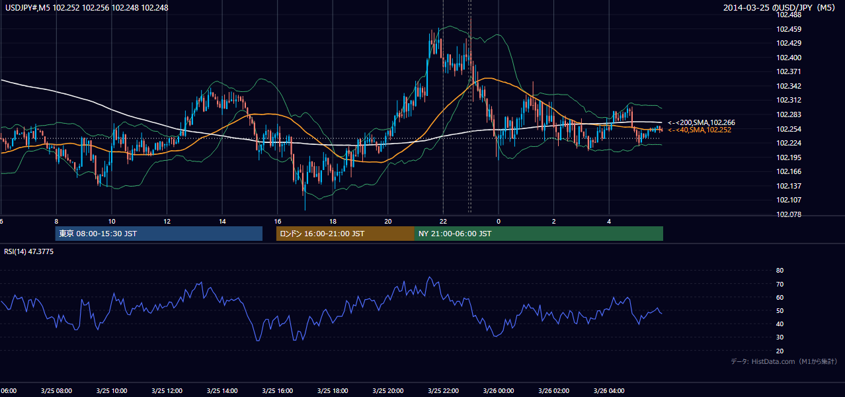Click RSI scale level 70
Viewport: 845px width, 397px height.
click(780, 284)
